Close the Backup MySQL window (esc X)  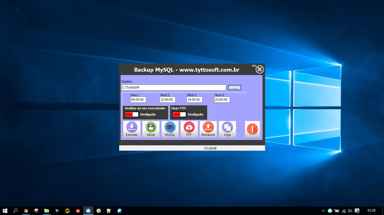[260, 69]
